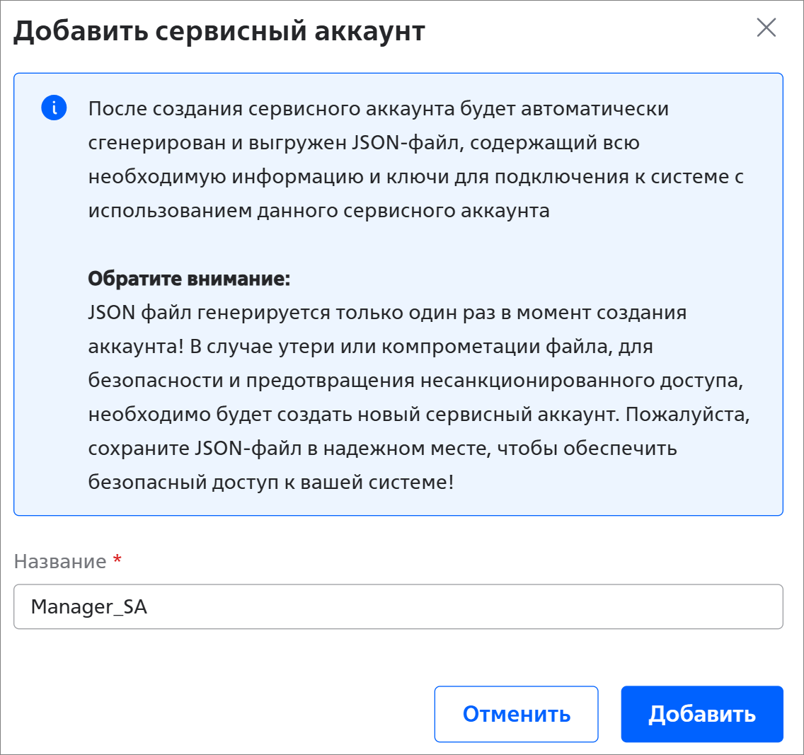This screenshot has height=755, width=804.
Task: Click the line about несанкционированного доступа
Action: coord(416,380)
